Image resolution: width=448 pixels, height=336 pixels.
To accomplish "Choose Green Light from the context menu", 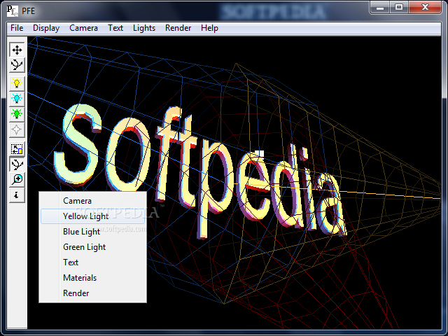I will point(93,247).
